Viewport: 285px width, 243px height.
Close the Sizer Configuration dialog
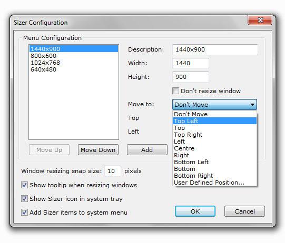[x=260, y=20]
